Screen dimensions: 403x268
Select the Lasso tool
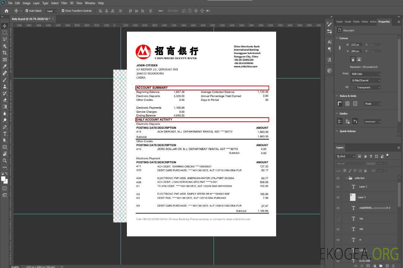(x=4, y=39)
